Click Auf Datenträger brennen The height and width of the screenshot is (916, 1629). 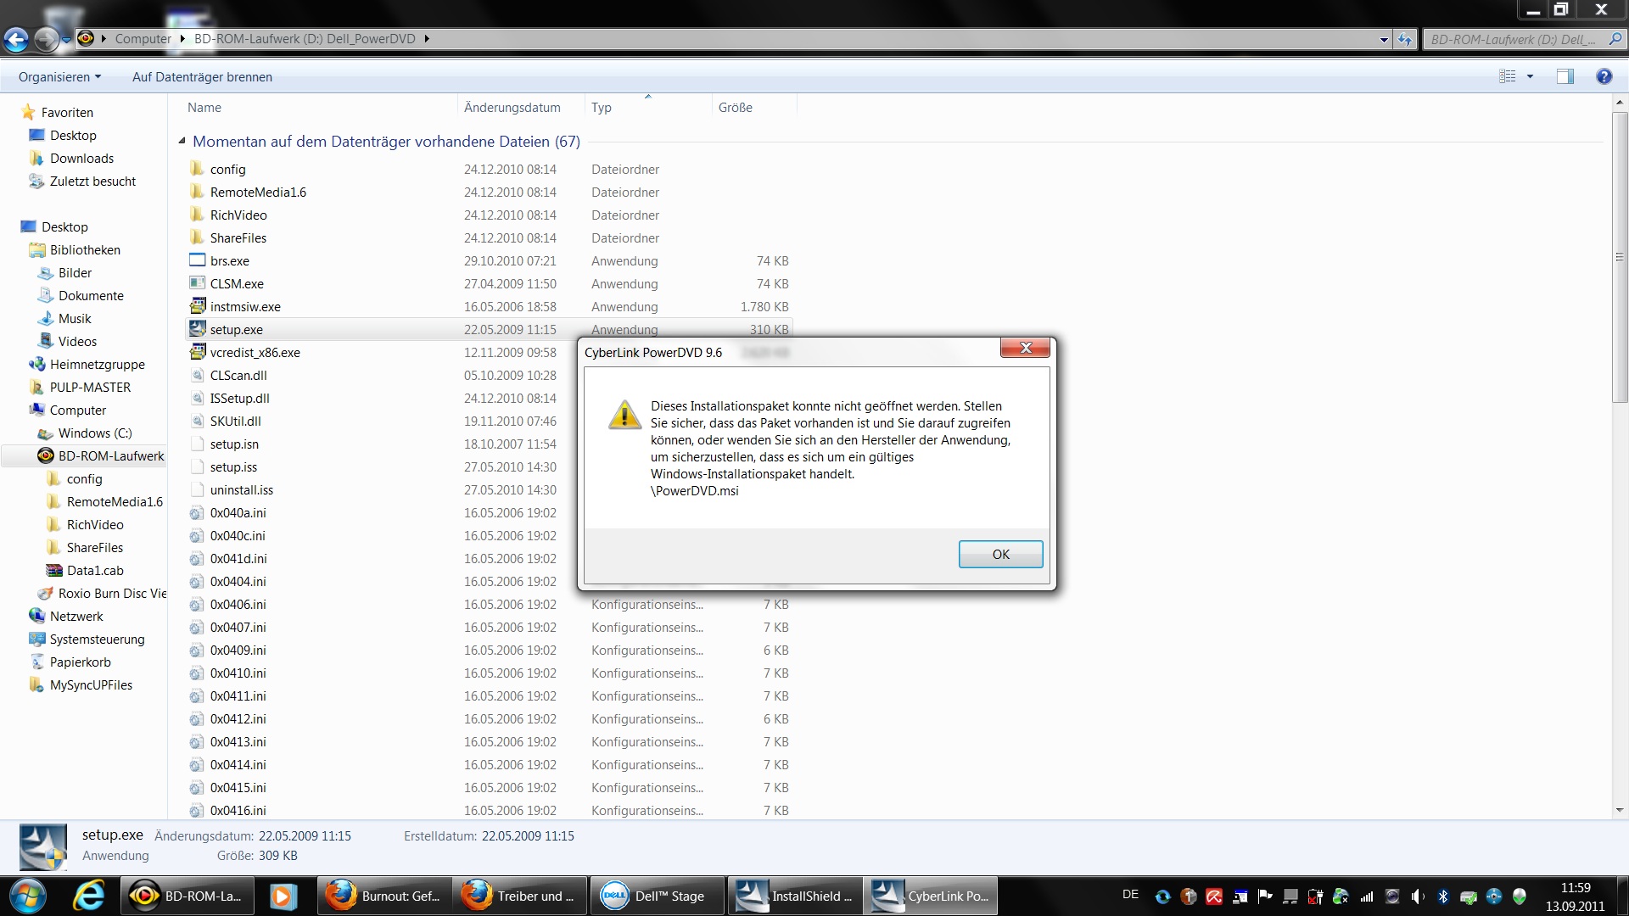point(202,76)
